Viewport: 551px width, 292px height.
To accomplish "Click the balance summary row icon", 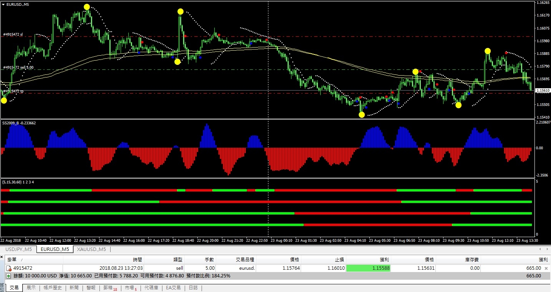I will 8,276.
